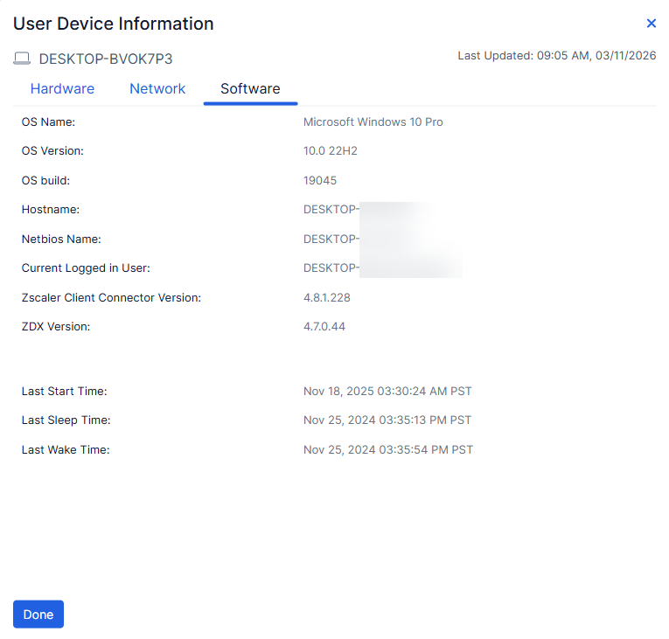Click the Last Start Time label
Screen dimensions: 669x639
[65, 391]
